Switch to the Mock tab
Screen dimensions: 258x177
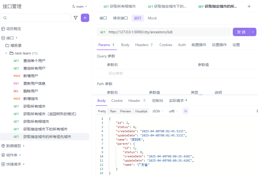tap(152, 18)
